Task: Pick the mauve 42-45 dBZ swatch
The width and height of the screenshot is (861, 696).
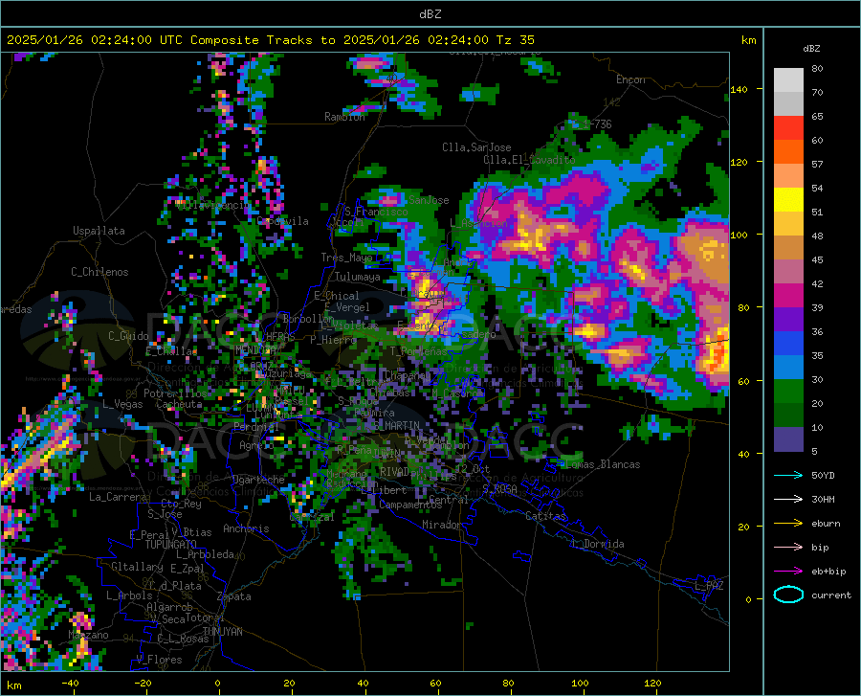Action: click(x=788, y=272)
